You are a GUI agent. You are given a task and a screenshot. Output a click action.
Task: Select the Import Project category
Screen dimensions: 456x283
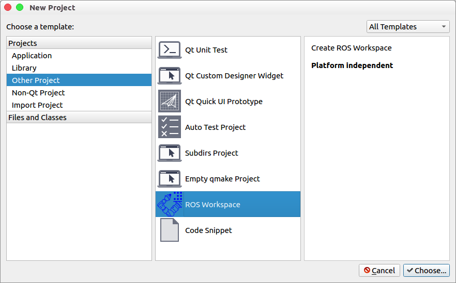[x=37, y=105]
